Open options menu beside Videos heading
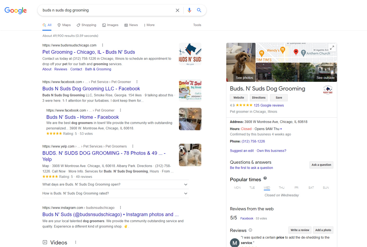Viewport: 367px width, 247px height. [x=76, y=242]
